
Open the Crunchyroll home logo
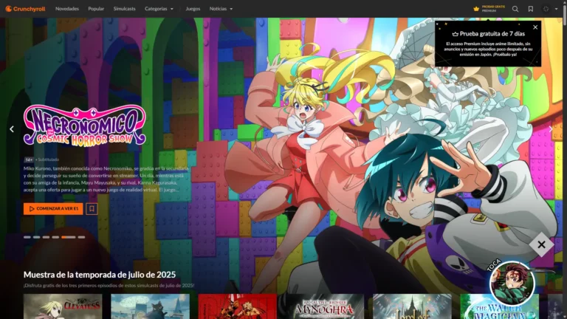(x=25, y=9)
